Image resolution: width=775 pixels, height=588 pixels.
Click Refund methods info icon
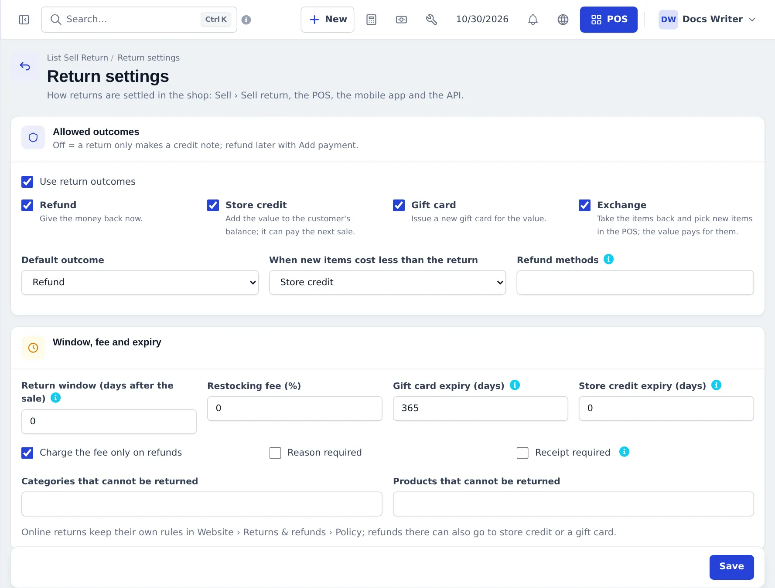coord(608,259)
